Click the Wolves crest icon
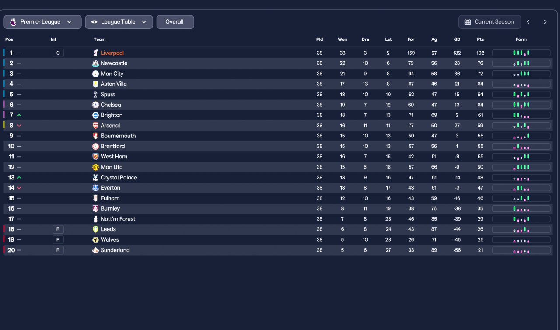 95,240
